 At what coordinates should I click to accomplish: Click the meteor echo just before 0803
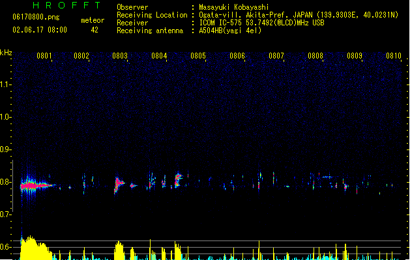[119, 185]
